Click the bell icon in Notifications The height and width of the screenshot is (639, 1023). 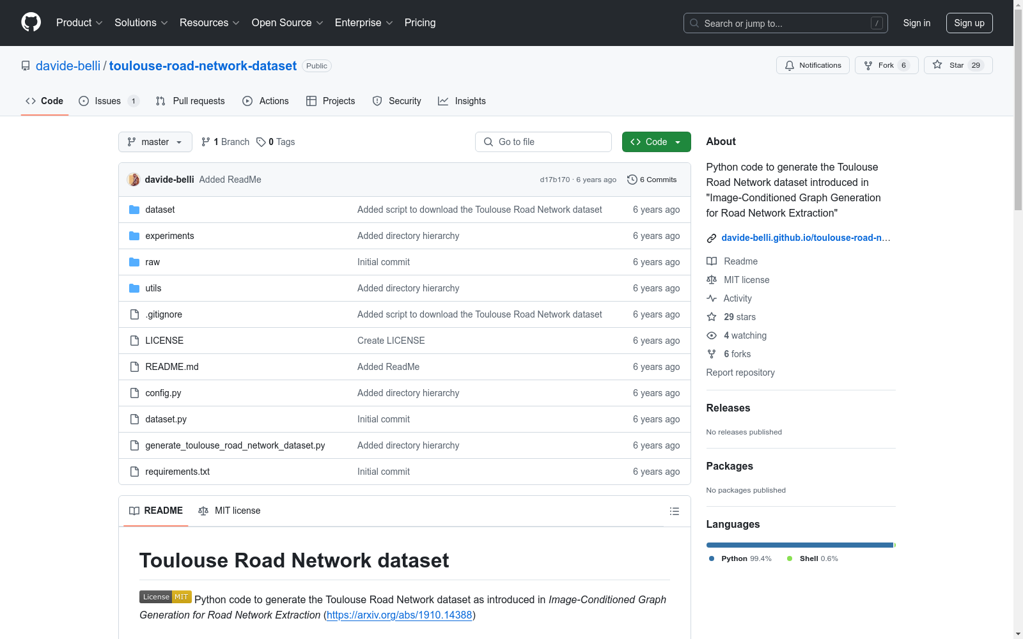click(x=790, y=65)
